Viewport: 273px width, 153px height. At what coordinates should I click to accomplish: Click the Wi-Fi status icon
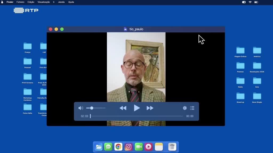250,2
